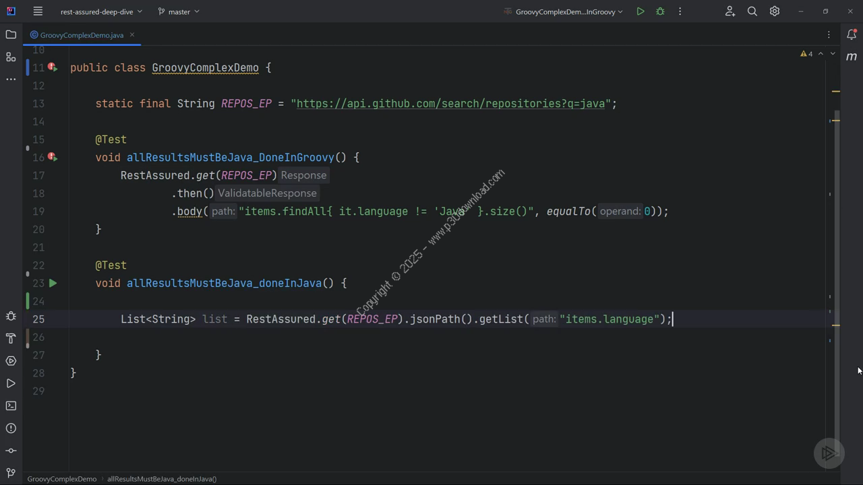Click the @Test annotation on line 22

111,265
